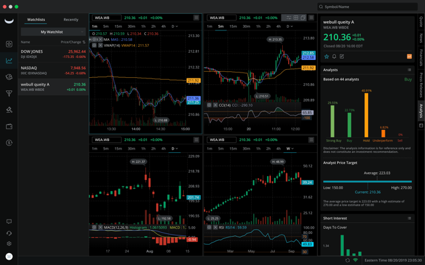Open the Wallet account icon in sidebar

click(9, 127)
